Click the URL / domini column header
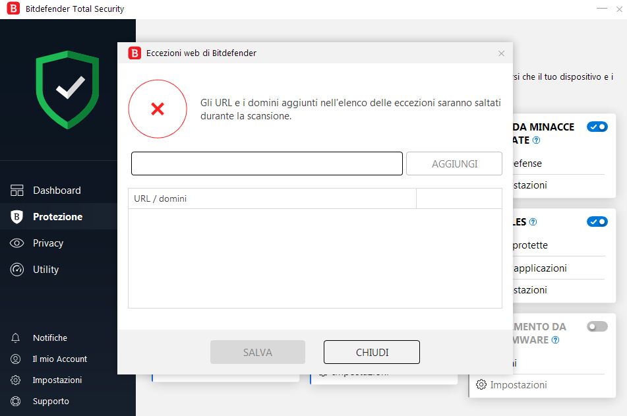Viewport: 627px width, 416px height. pyautogui.click(x=272, y=199)
